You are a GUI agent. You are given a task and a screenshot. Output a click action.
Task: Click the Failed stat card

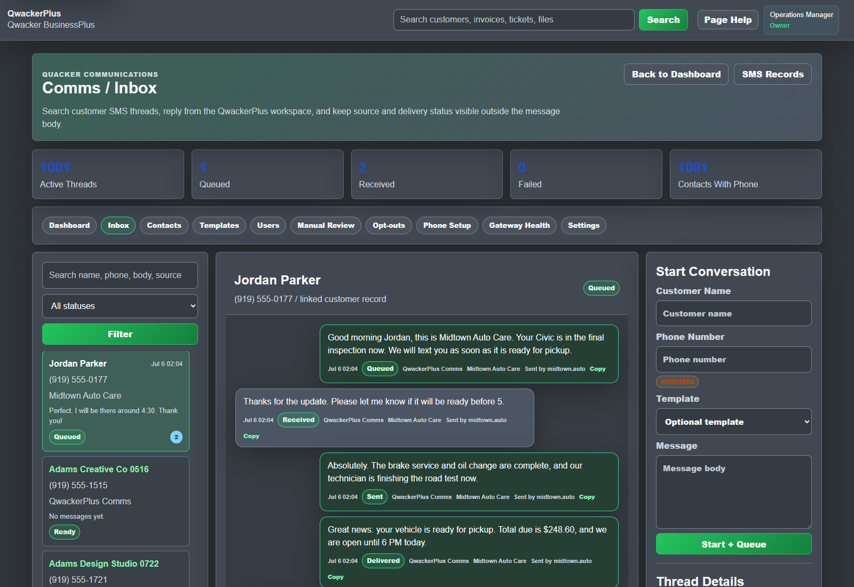[586, 174]
